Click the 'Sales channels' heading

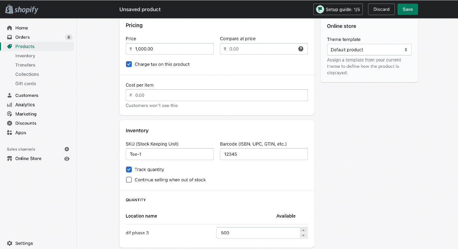[21, 149]
